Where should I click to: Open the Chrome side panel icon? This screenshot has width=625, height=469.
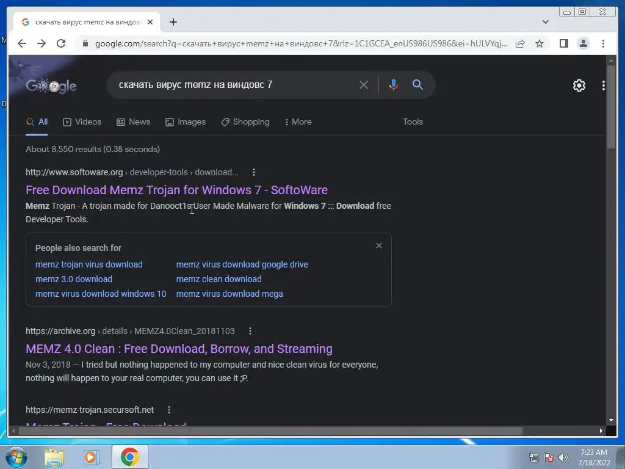[x=563, y=43]
